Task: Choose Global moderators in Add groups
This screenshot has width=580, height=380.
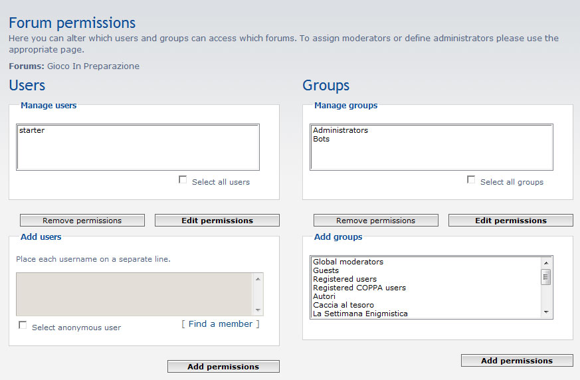Action: [x=348, y=262]
